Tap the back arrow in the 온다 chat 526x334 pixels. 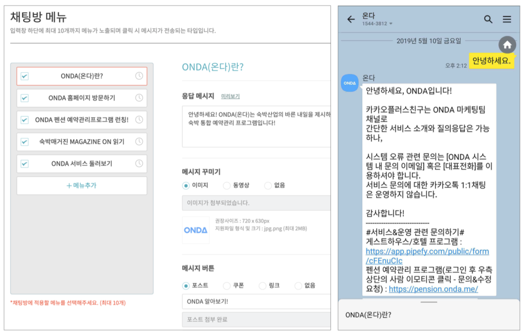pyautogui.click(x=351, y=19)
